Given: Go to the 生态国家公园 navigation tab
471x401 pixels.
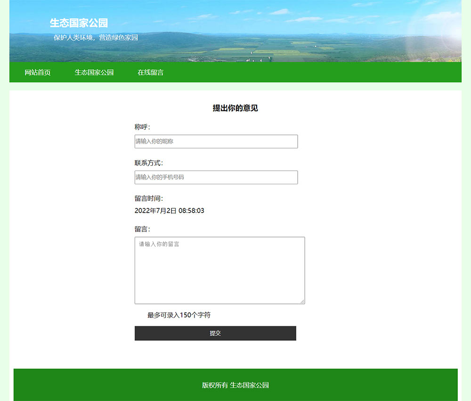Looking at the screenshot, I should (x=94, y=73).
